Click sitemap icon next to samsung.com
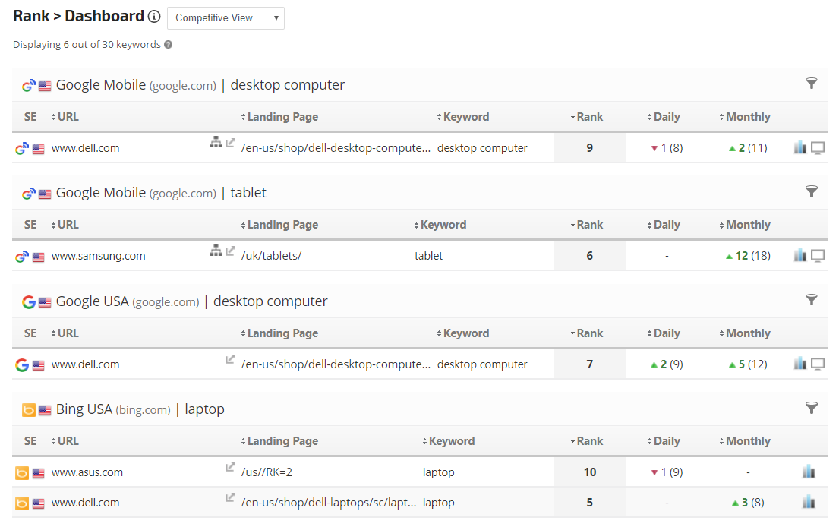The width and height of the screenshot is (839, 527). click(x=216, y=251)
